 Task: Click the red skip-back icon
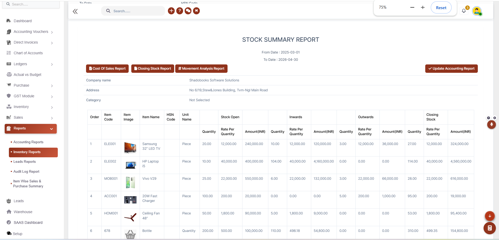[196, 11]
